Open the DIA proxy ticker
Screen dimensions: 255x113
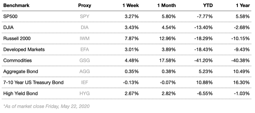84,28
